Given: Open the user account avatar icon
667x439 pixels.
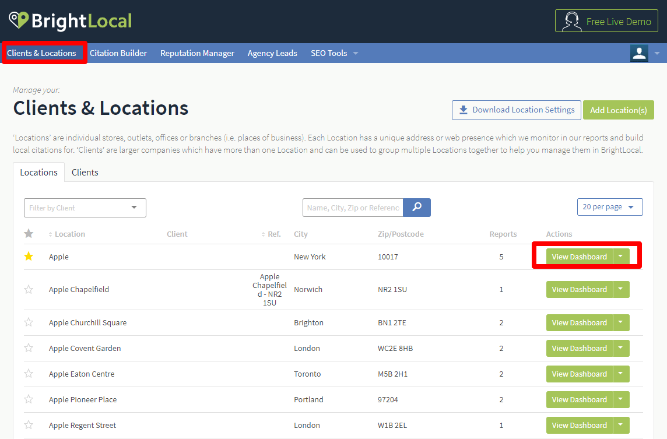Looking at the screenshot, I should click(x=639, y=53).
